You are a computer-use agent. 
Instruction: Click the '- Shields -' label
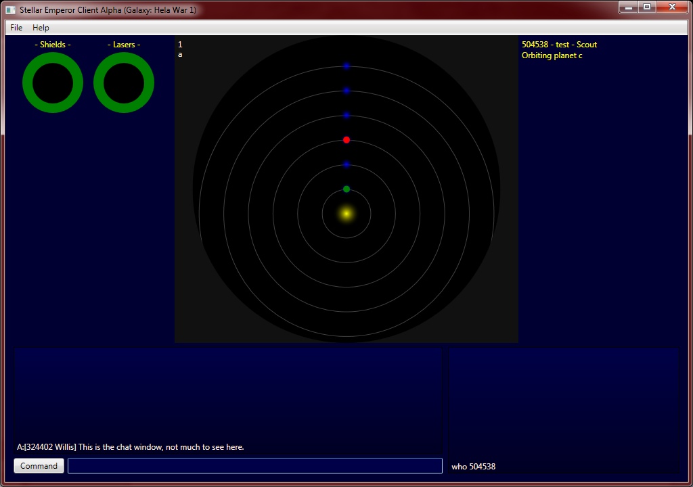[x=53, y=45]
